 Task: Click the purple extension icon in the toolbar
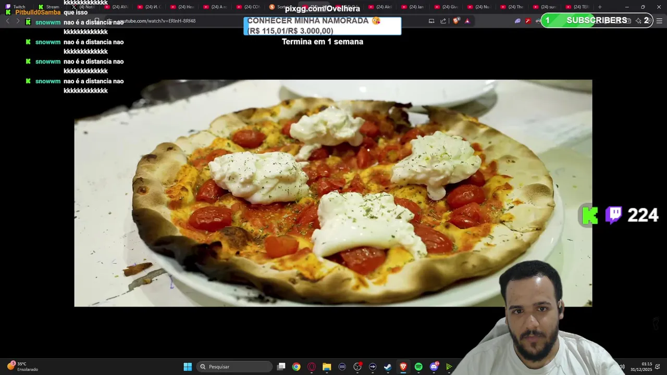coord(517,21)
